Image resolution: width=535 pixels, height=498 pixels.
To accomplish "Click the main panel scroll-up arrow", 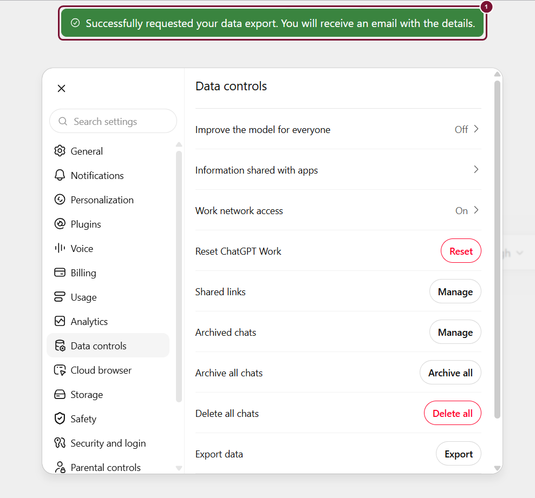I will pyautogui.click(x=498, y=74).
